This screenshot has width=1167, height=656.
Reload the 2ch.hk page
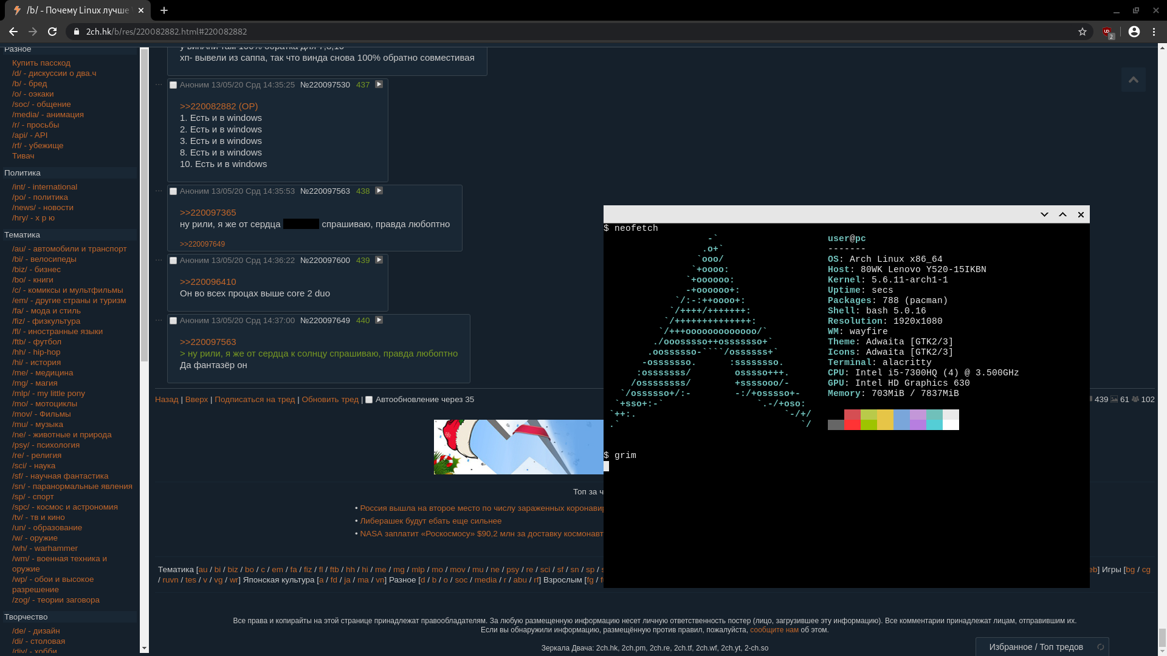click(x=52, y=32)
